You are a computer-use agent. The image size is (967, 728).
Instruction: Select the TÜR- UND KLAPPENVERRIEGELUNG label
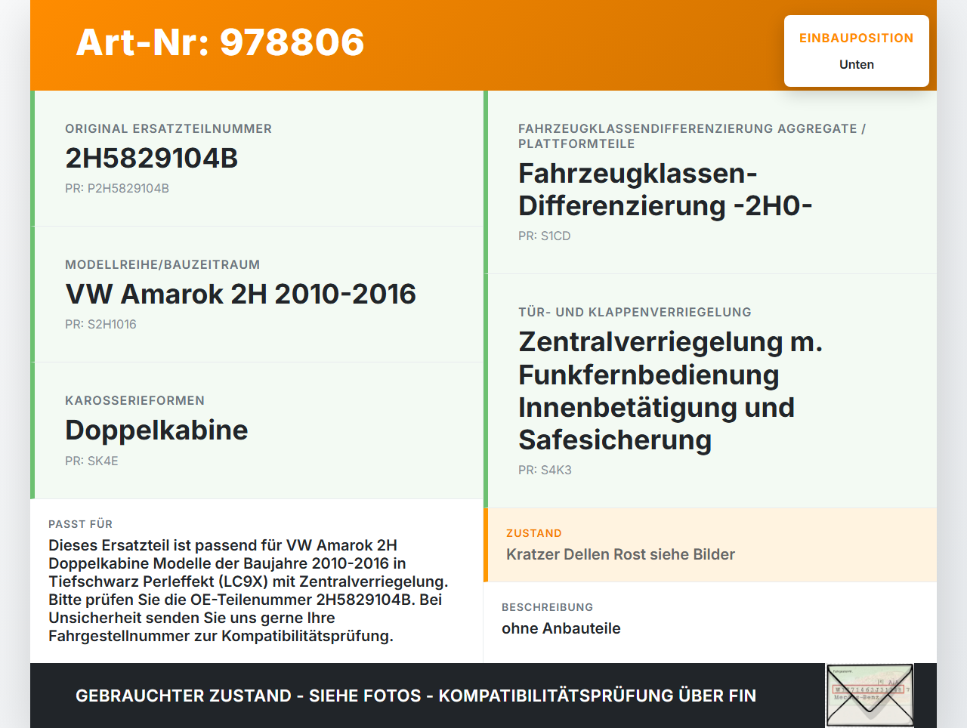634,312
